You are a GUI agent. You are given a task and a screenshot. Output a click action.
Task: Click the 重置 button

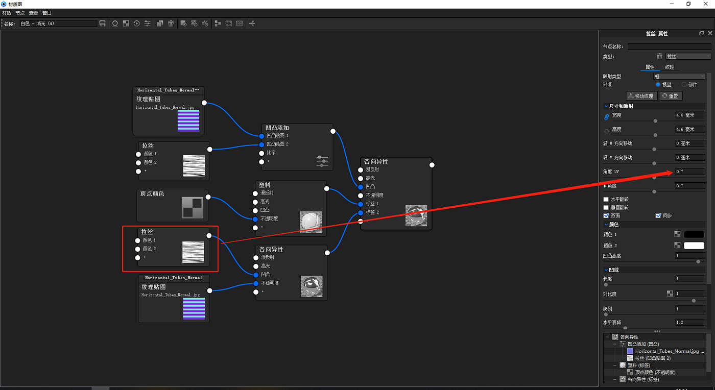(x=671, y=96)
